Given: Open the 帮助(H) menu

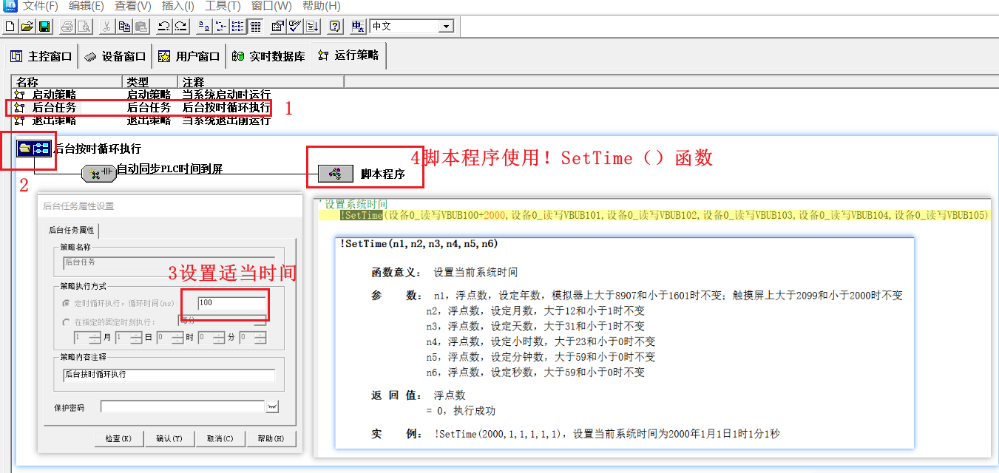Looking at the screenshot, I should tap(321, 6).
